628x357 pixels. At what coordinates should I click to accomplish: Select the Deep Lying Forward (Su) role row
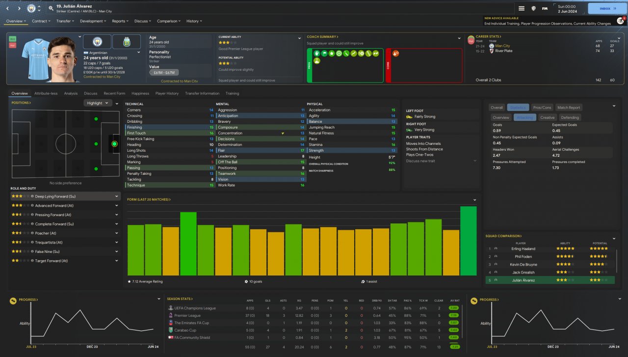tap(65, 196)
